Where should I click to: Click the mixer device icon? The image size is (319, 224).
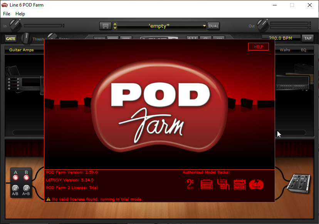point(299,184)
